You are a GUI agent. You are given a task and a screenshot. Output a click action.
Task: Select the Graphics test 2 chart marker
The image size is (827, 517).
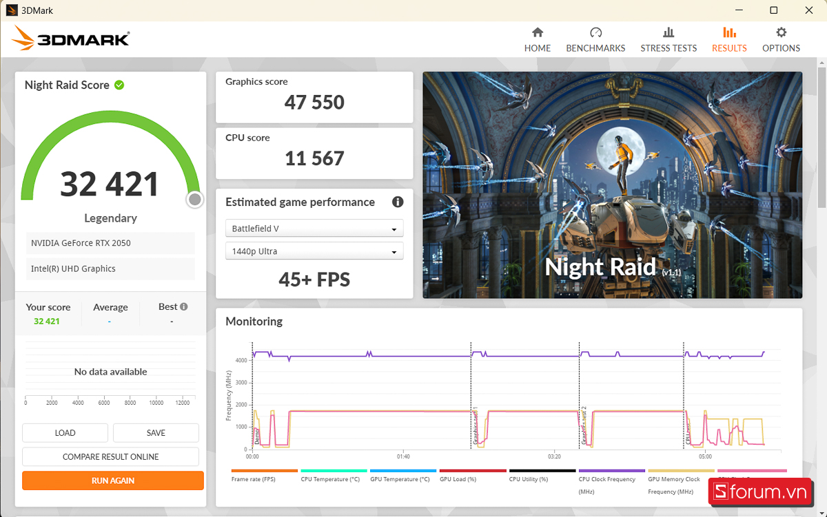click(x=583, y=426)
